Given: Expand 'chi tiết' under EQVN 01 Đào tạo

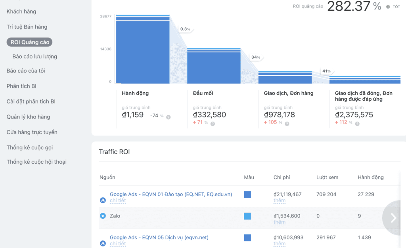Looking at the screenshot, I should click(x=117, y=201).
